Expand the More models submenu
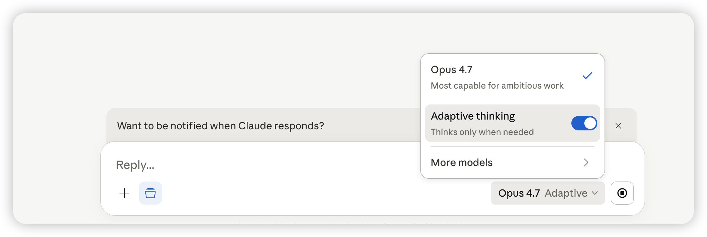Screen dimensions: 707x237 click(512, 162)
